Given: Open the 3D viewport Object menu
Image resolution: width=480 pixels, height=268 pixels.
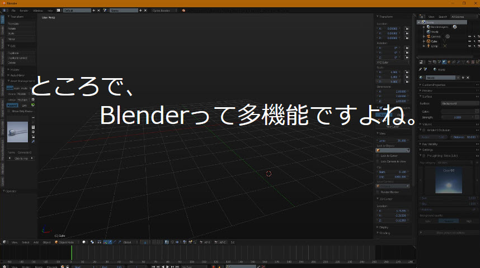Looking at the screenshot, I should click(x=46, y=242).
